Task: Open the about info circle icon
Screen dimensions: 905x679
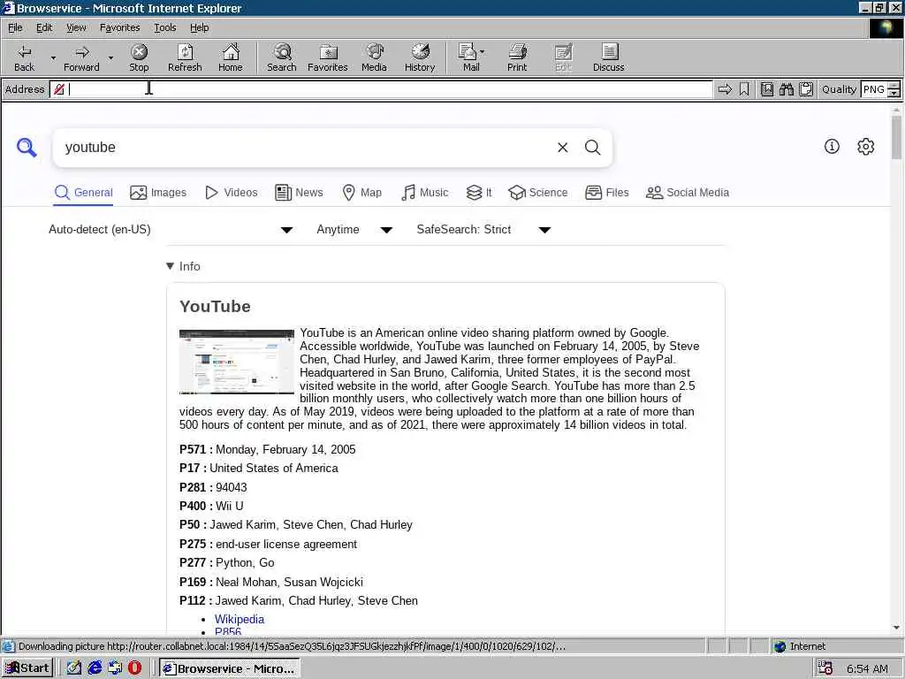Action: (x=832, y=147)
